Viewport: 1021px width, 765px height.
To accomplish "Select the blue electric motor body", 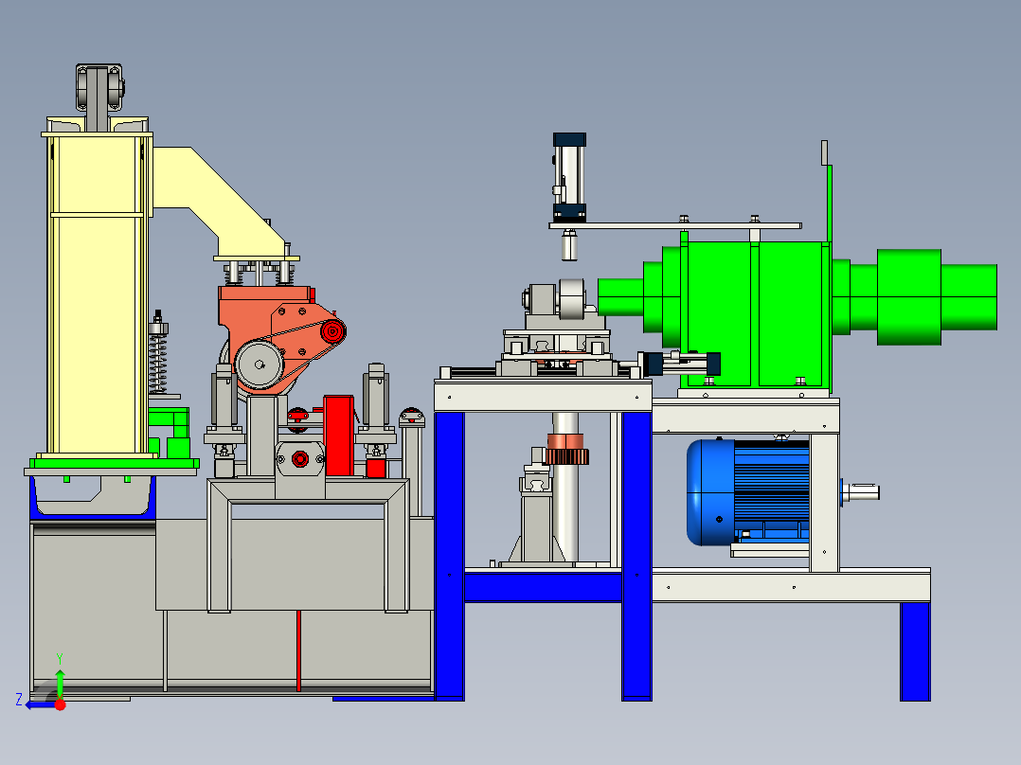I will click(748, 491).
